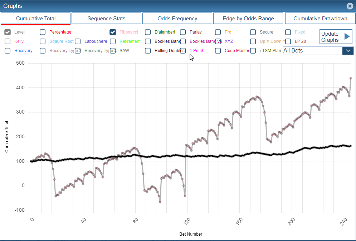Open the Cumulative Drawdown tab
Screen dimensions: 356x241
[x=320, y=18]
